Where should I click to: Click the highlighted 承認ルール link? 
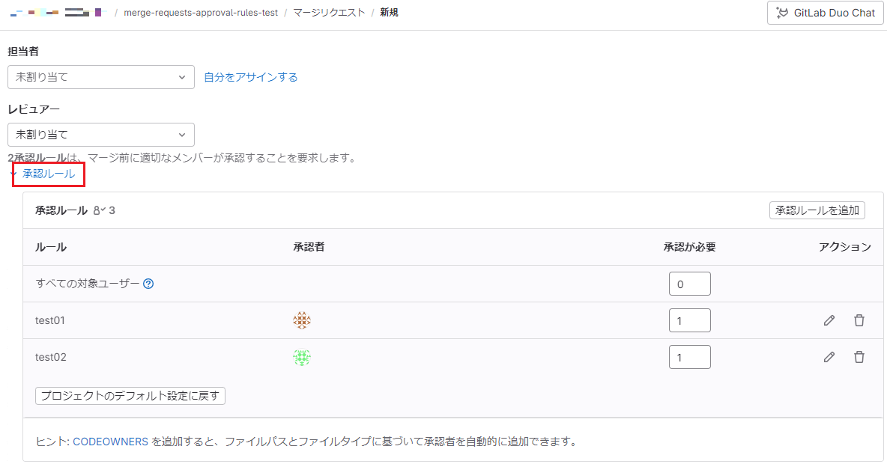point(48,173)
